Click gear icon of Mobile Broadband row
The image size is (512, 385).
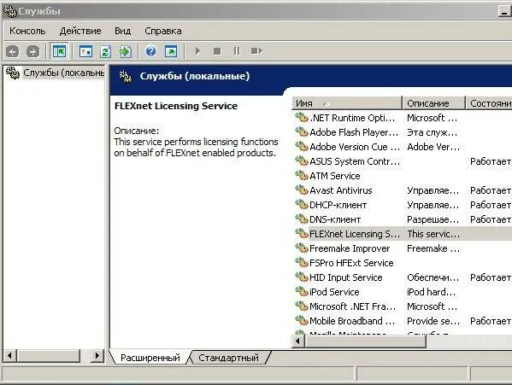tap(302, 320)
